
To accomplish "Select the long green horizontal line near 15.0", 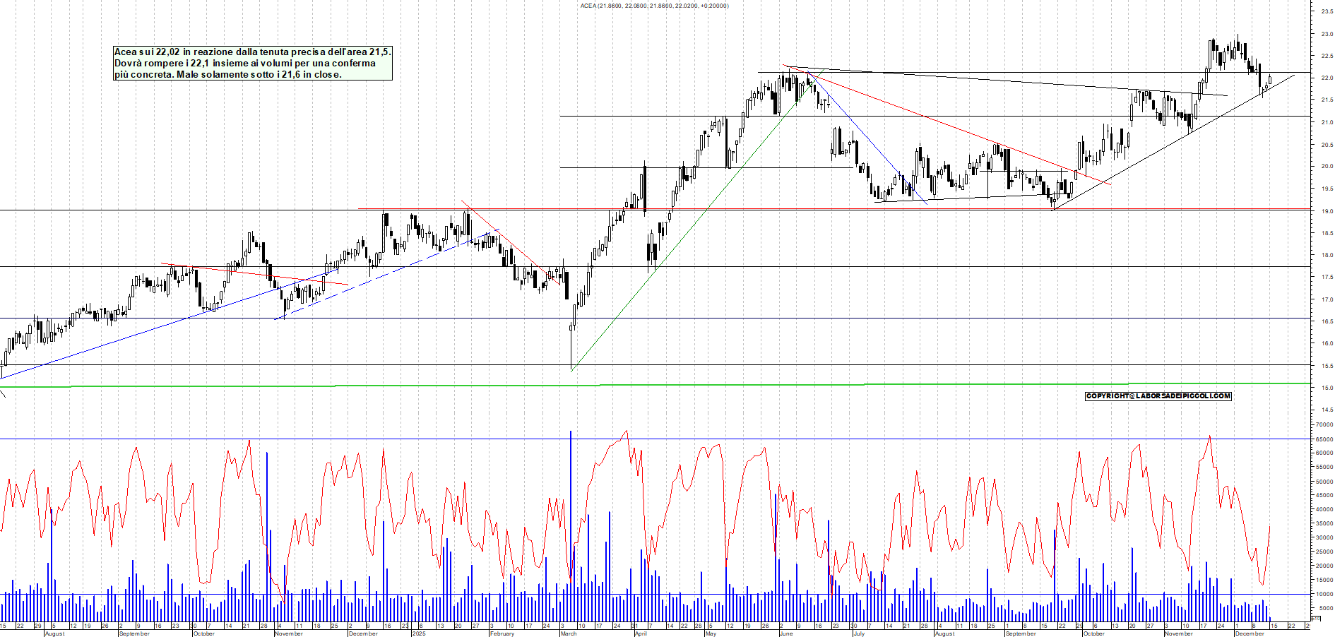I will pos(424,386).
